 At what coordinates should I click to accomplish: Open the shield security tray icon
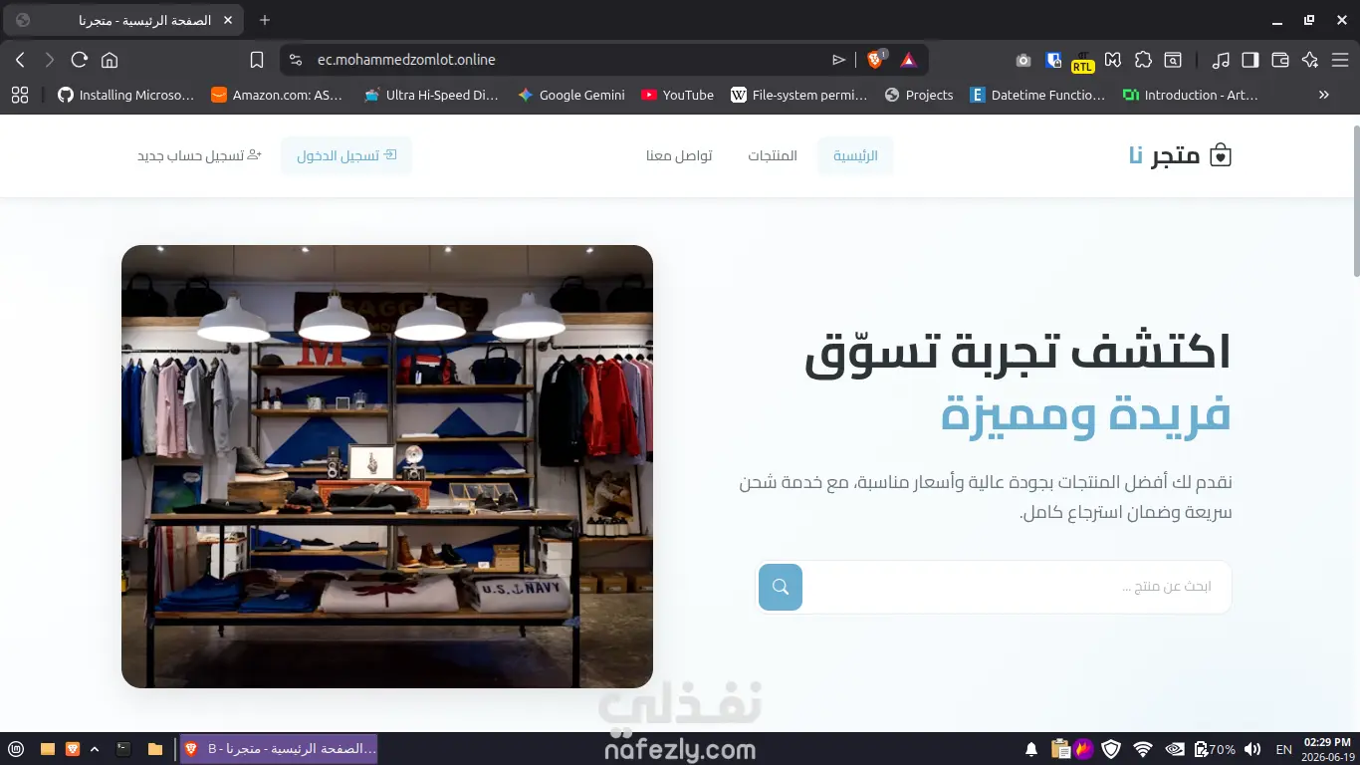[1112, 749]
